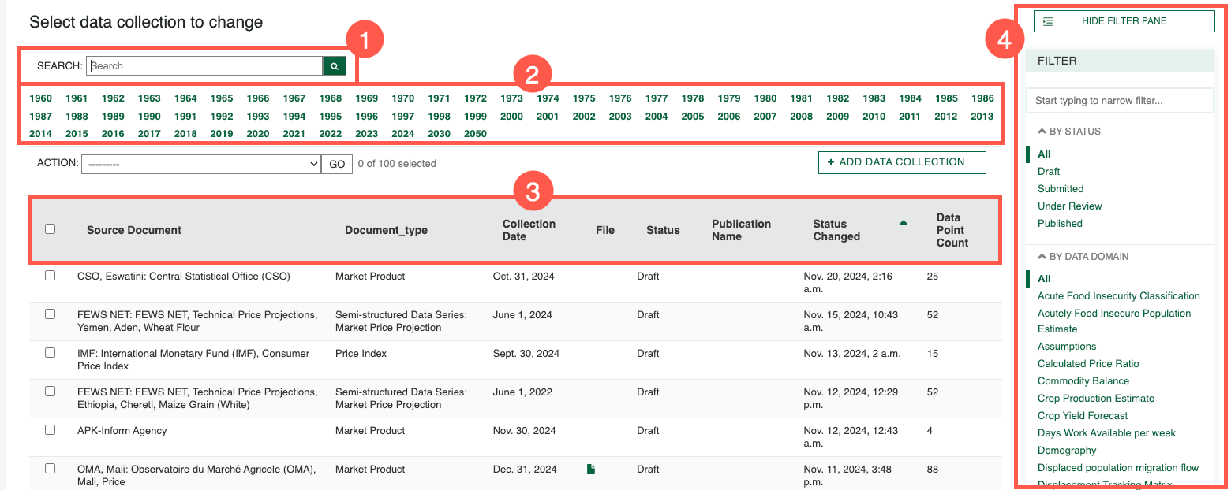Viewport: 1231px width, 490px height.
Task: Click 'Price Index' document type cell
Action: point(361,354)
